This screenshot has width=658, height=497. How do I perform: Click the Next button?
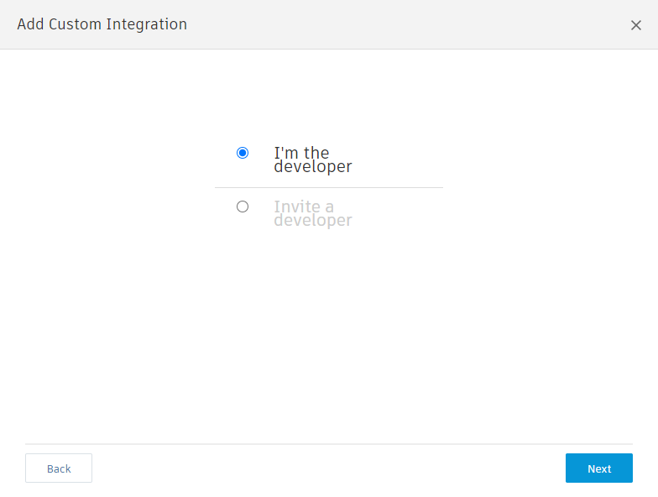tap(599, 468)
